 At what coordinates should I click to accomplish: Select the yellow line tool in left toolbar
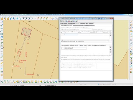coord(2,63)
